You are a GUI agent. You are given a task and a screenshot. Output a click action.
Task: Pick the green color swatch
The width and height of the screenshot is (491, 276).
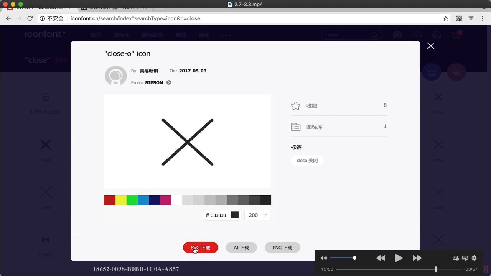tap(132, 200)
